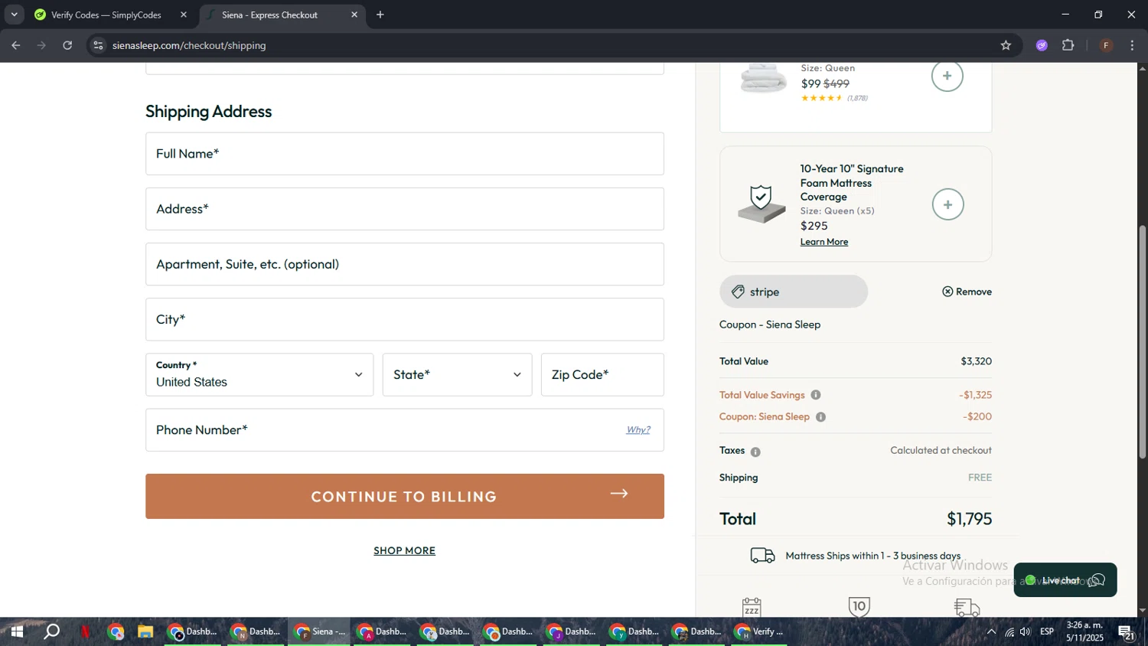Go back to previous page
1148x646 pixels.
pos(15,45)
